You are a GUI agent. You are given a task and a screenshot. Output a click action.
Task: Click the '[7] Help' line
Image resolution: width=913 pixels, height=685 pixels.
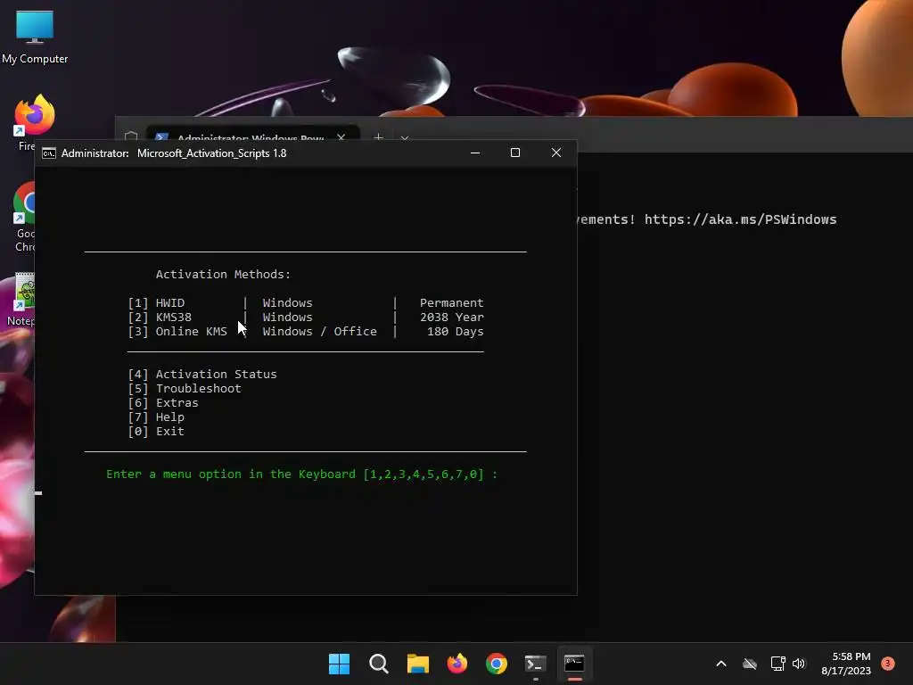pyautogui.click(x=156, y=417)
